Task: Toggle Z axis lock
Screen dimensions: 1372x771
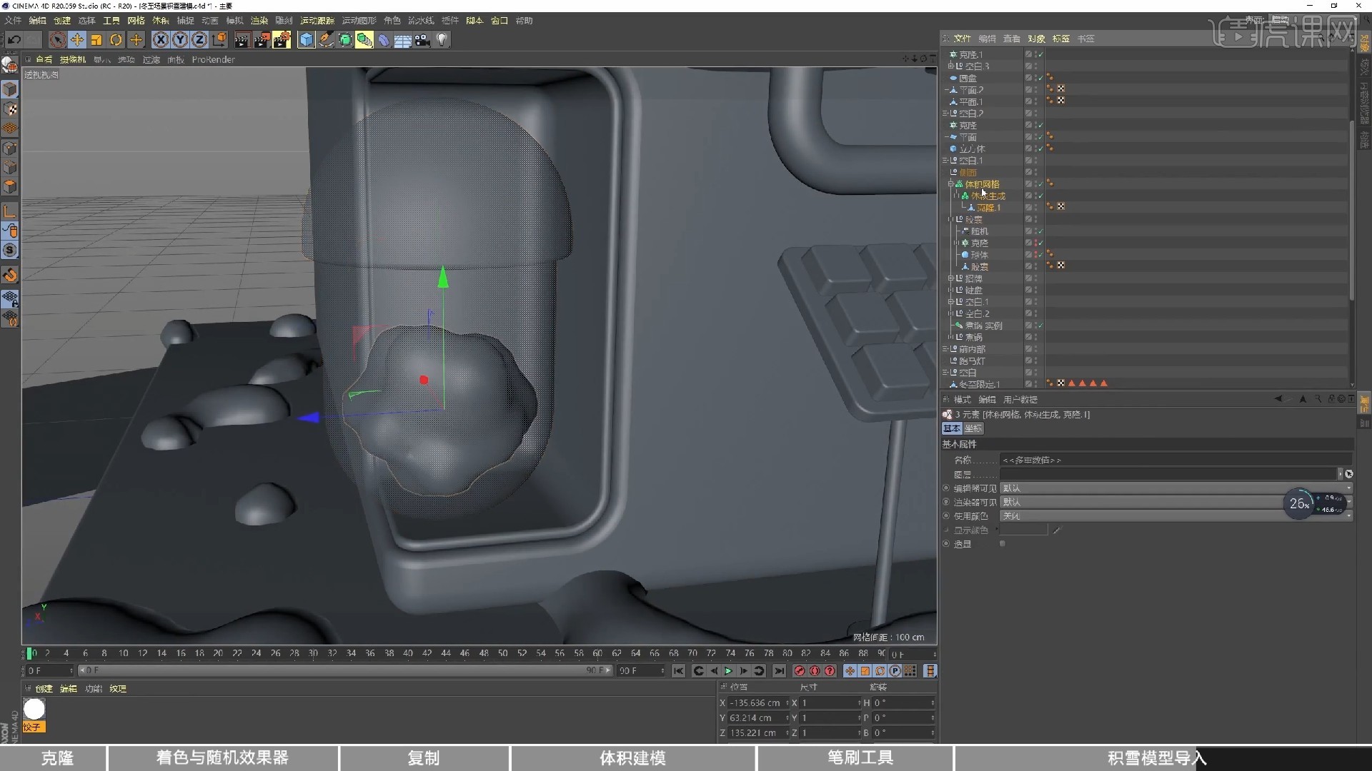Action: point(199,40)
